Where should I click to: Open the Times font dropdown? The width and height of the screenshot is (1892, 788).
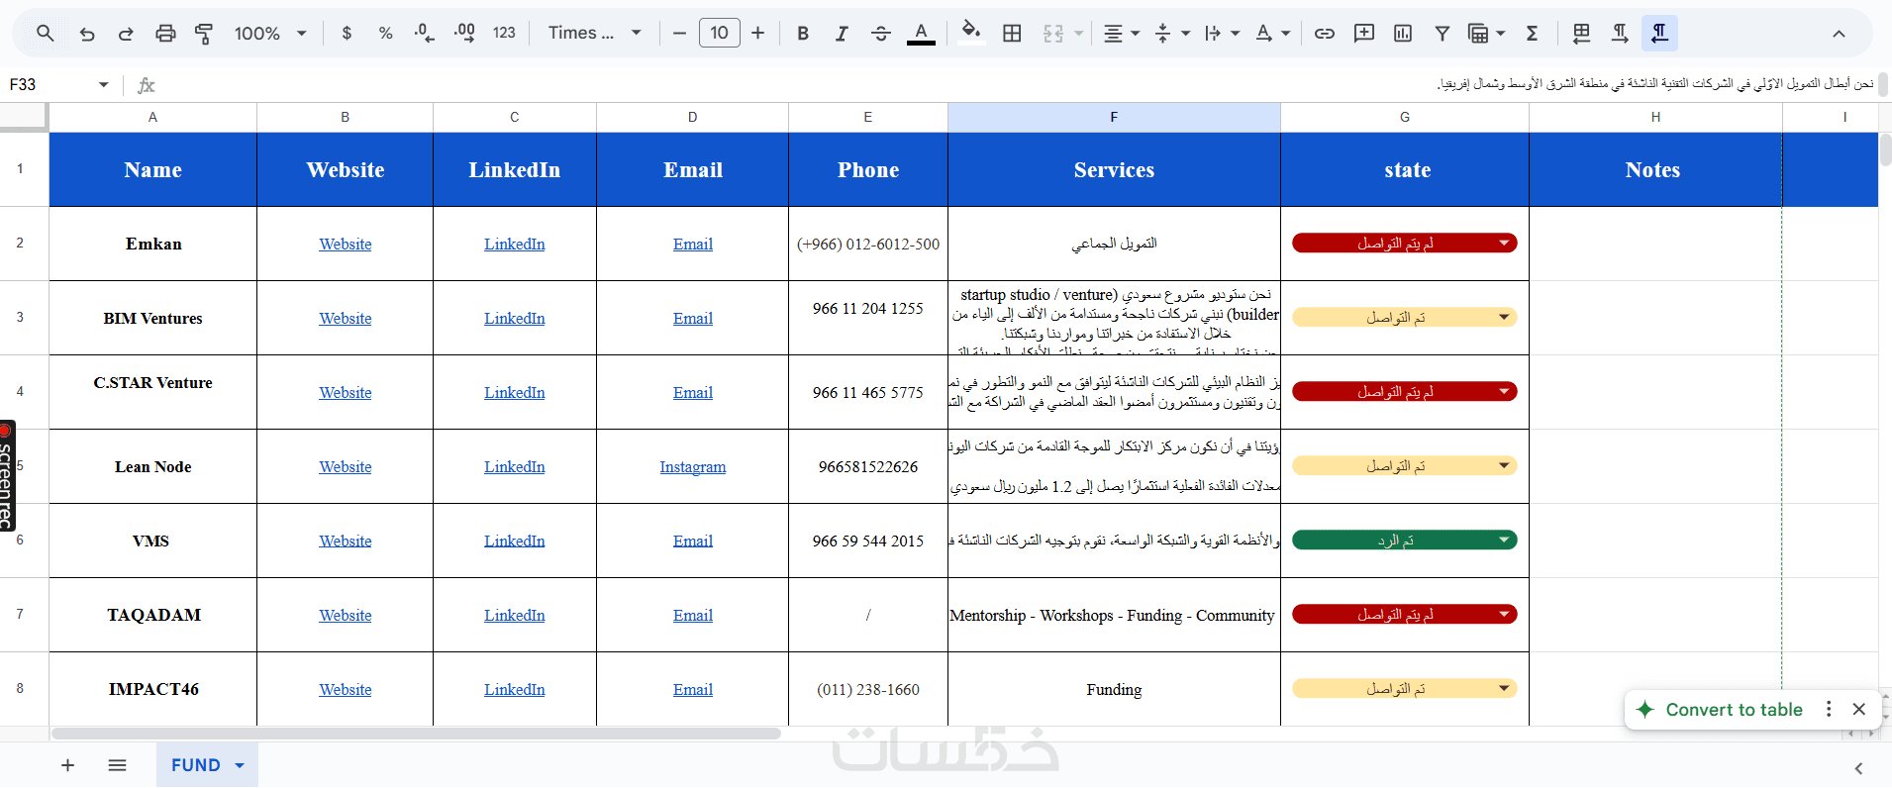click(x=595, y=34)
